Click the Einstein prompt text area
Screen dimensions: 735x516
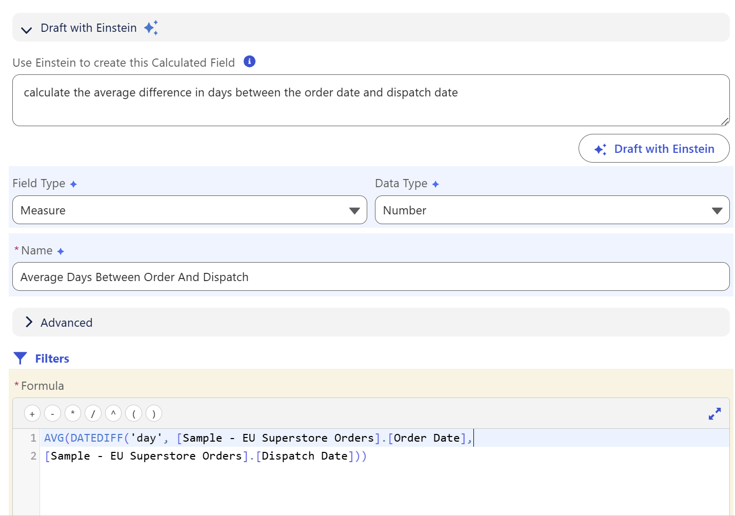pos(371,100)
